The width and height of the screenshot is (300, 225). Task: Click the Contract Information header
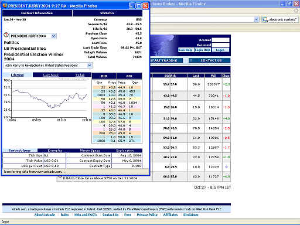[37, 13]
